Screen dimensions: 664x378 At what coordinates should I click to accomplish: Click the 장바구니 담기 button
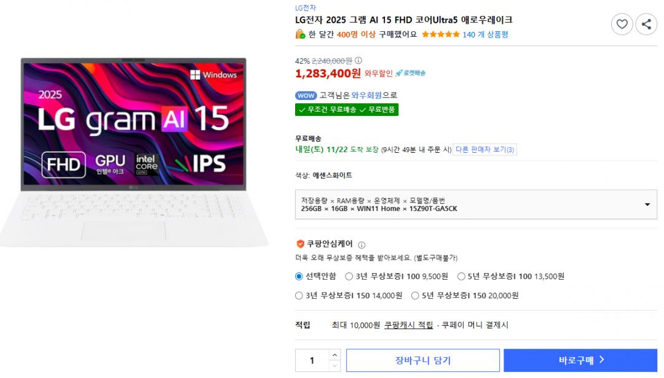(422, 360)
